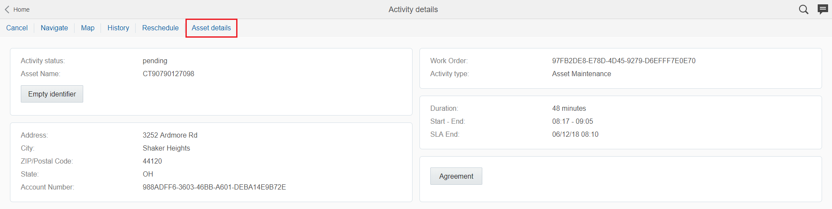Open the Map view
This screenshot has width=832, height=209.
[88, 28]
